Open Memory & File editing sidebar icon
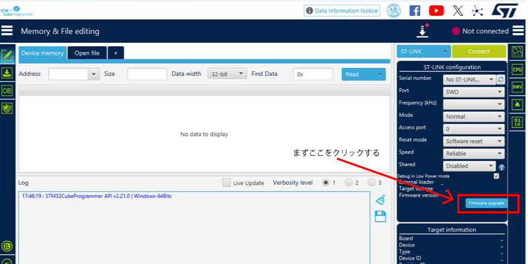Image resolution: width=528 pixels, height=264 pixels. 7,55
